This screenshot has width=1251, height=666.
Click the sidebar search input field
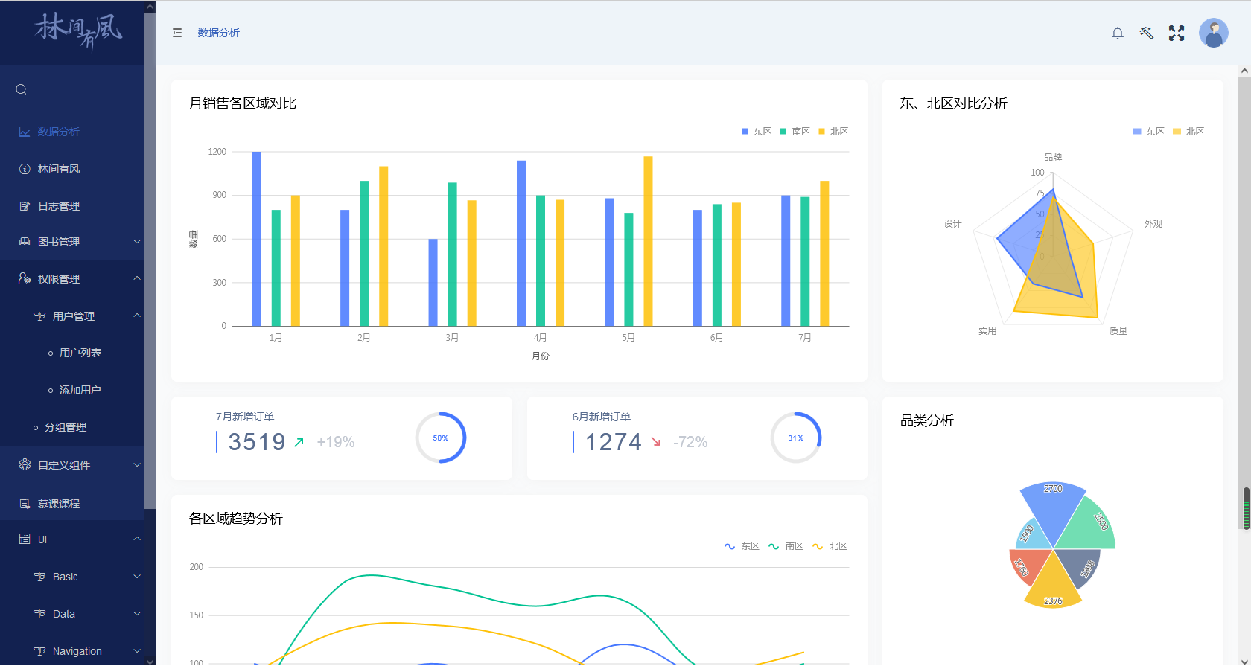71,89
